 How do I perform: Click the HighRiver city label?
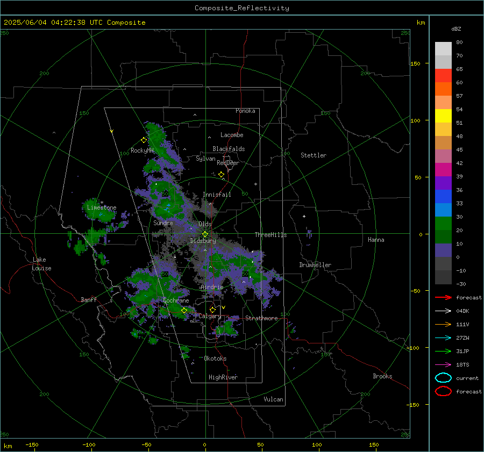[x=223, y=377]
